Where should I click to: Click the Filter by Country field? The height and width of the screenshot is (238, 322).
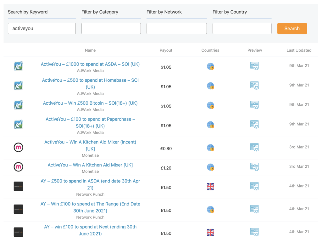tap(242, 28)
